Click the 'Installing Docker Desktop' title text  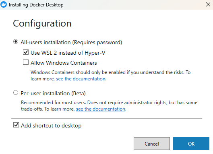coord(36,5)
